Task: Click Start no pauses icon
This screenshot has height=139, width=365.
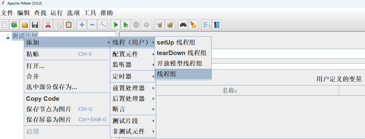Action: [126, 25]
